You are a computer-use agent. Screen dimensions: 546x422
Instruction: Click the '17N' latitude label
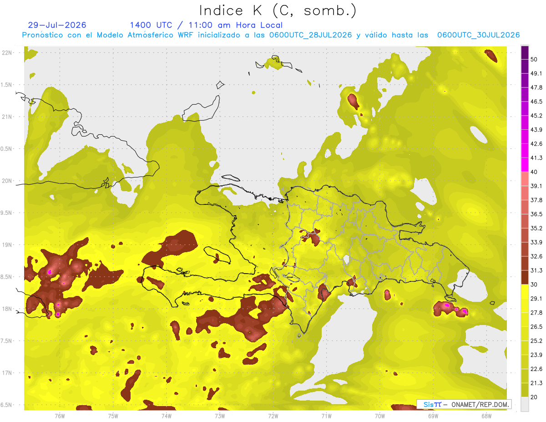click(7, 373)
